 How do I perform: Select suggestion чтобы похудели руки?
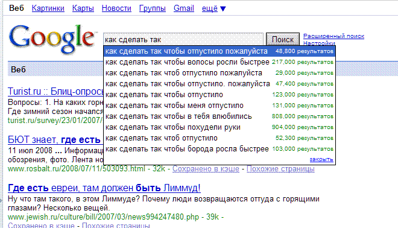(x=220, y=127)
